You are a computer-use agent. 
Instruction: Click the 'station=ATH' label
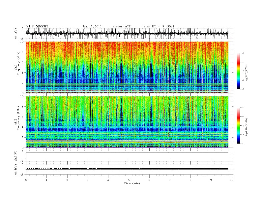tap(122, 26)
